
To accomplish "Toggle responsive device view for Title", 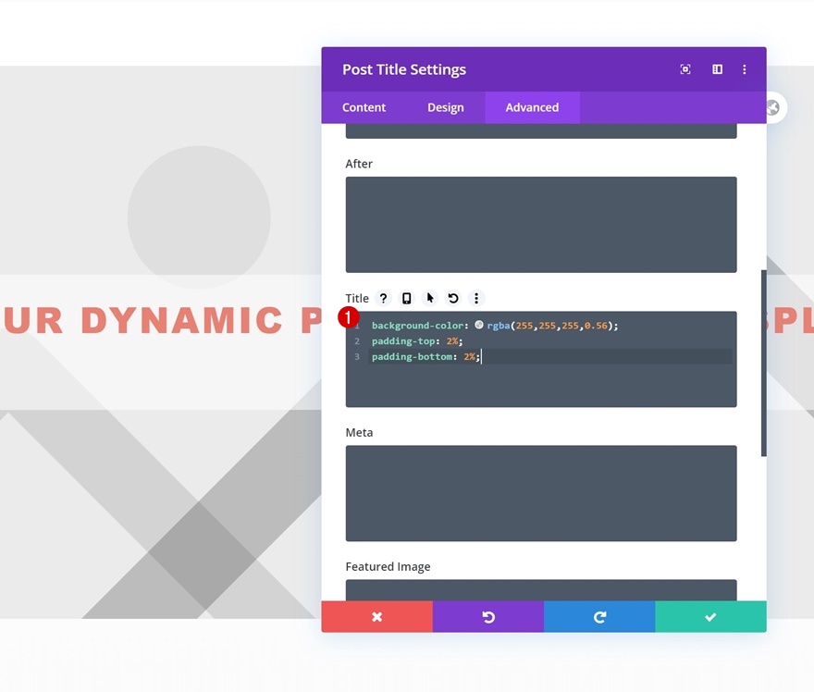I will click(x=406, y=298).
